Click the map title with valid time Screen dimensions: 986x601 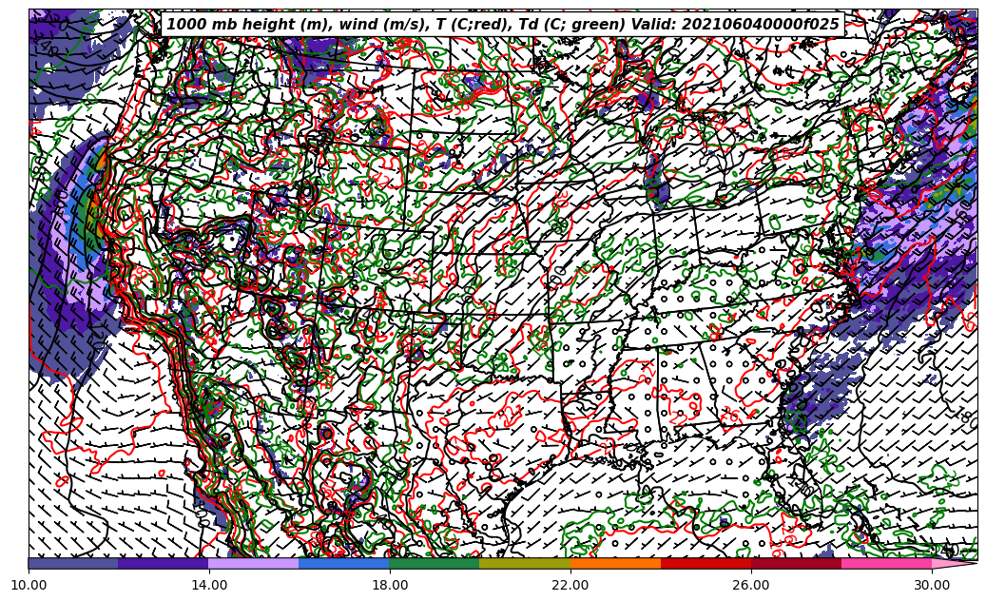503,25
